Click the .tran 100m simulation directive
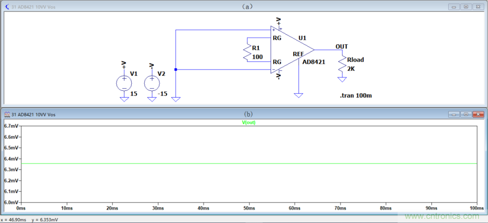Image resolution: width=488 pixels, height=223 pixels. tap(356, 96)
